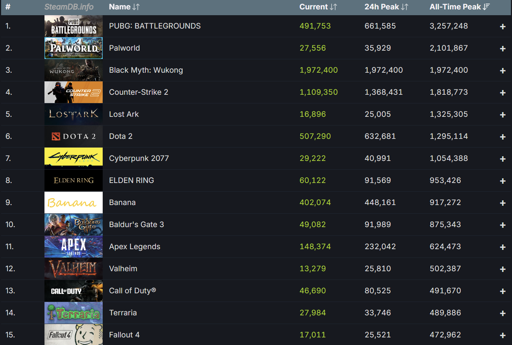Image resolution: width=512 pixels, height=345 pixels.
Task: Open the Black Myth: Wukong thumbnail
Action: coord(73,70)
